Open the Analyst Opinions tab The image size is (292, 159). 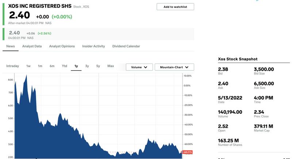[x=62, y=46]
